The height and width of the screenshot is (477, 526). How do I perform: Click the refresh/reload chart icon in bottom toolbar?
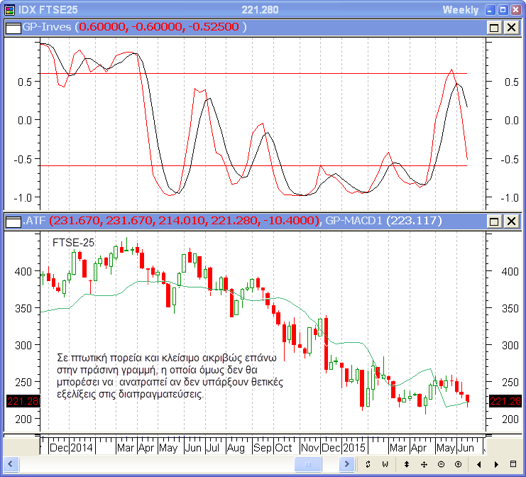click(368, 464)
